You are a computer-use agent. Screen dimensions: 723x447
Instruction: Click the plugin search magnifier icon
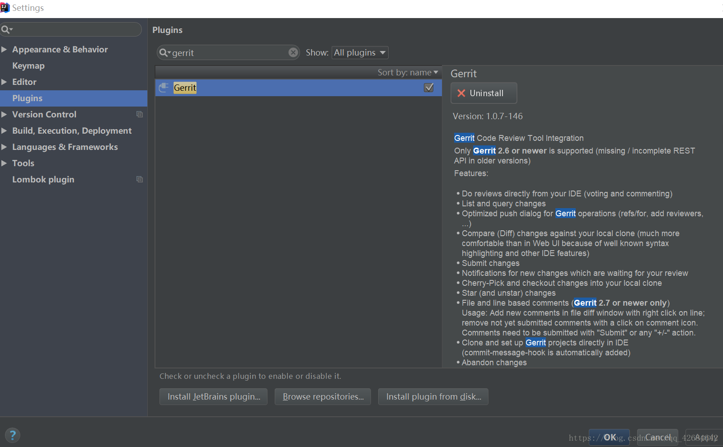click(164, 53)
